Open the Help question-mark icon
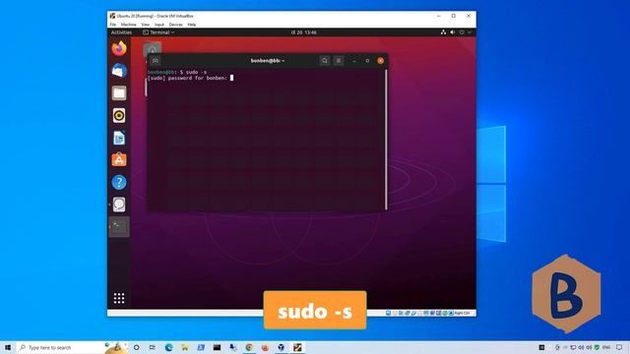This screenshot has height=354, width=630. (119, 182)
